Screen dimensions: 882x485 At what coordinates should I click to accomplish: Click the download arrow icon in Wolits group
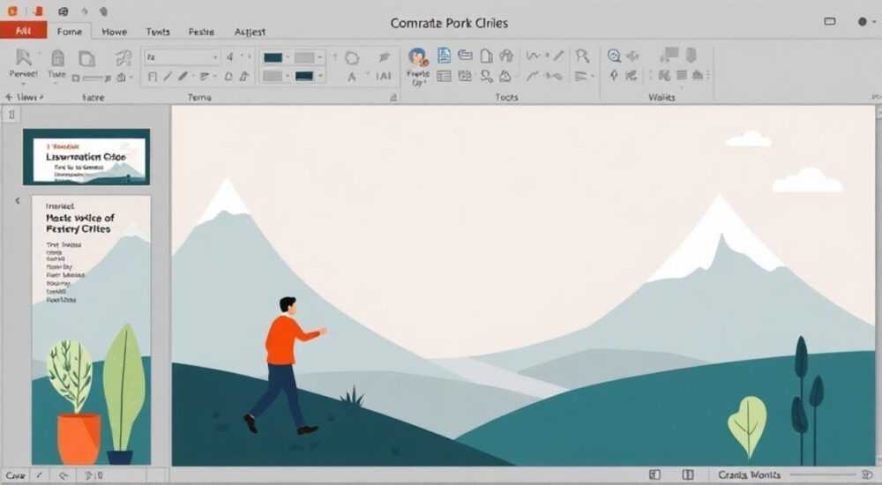point(691,56)
